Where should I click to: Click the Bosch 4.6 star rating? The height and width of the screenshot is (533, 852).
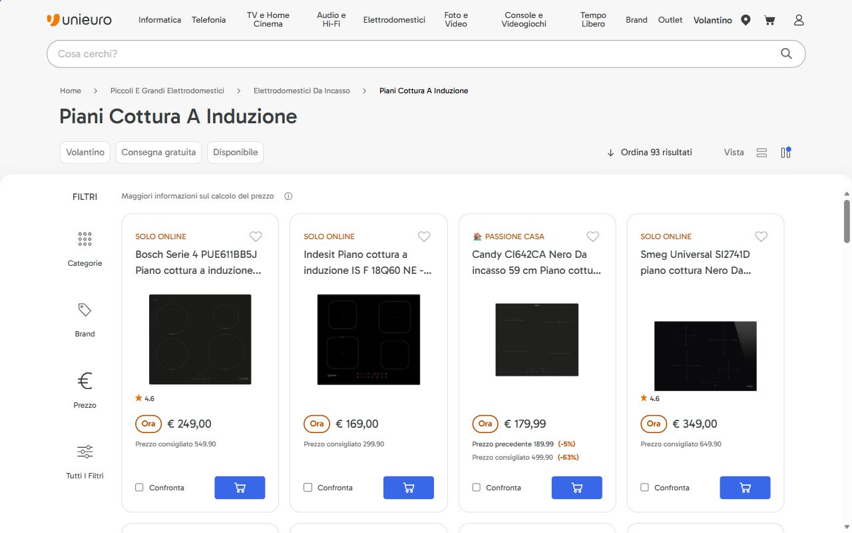[x=144, y=398]
